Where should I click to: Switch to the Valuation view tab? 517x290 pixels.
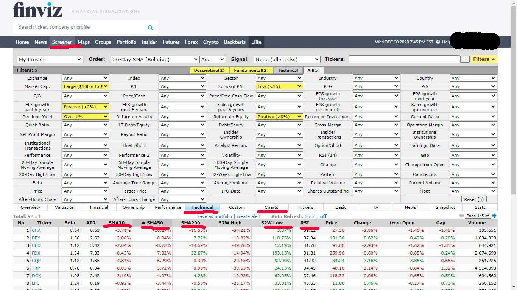[x=65, y=207]
